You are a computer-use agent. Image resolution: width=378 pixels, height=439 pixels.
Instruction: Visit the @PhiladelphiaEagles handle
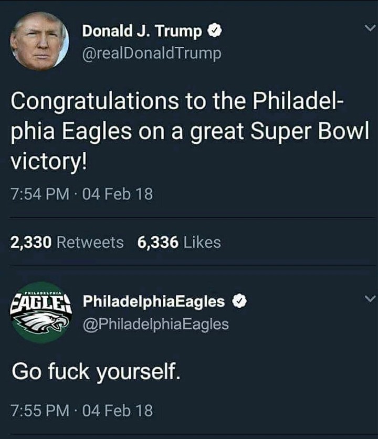[156, 323]
